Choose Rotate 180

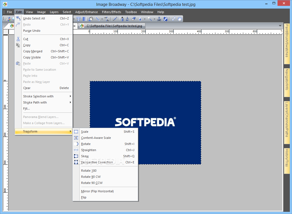click(105, 171)
